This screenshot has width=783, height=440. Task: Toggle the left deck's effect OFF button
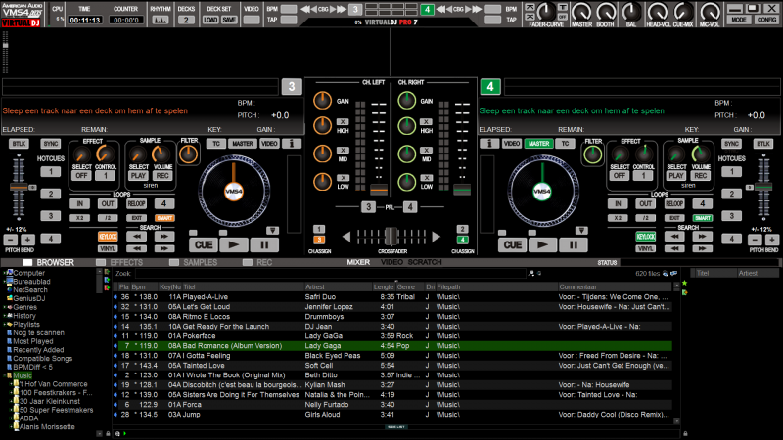pos(81,176)
